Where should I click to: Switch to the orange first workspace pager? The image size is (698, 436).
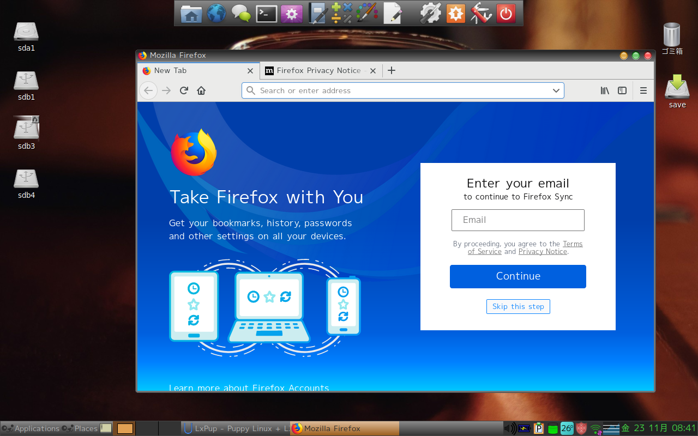pos(125,428)
